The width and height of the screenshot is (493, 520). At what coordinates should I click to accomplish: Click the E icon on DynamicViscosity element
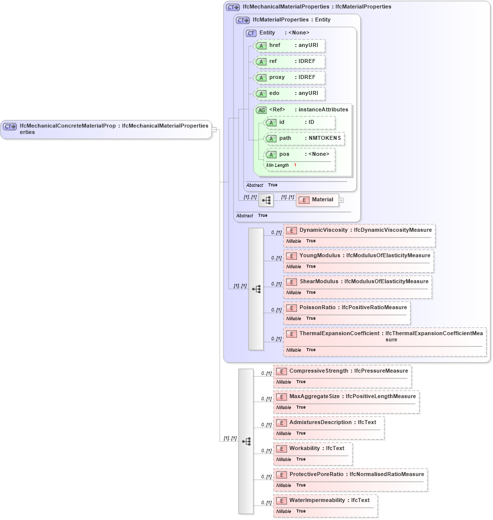tap(291, 230)
